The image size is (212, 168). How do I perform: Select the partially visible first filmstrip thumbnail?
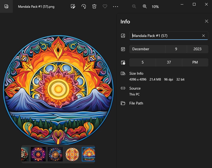[x=25, y=154]
